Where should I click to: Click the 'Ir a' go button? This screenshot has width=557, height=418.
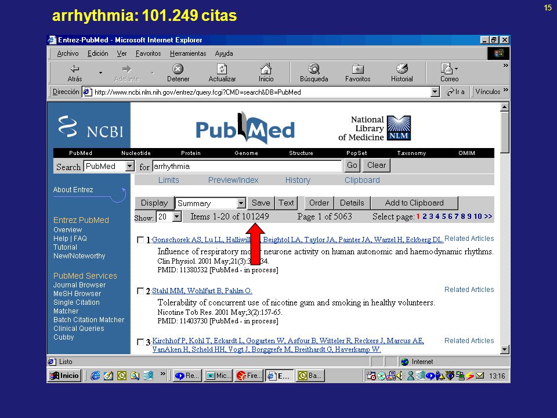click(x=455, y=92)
